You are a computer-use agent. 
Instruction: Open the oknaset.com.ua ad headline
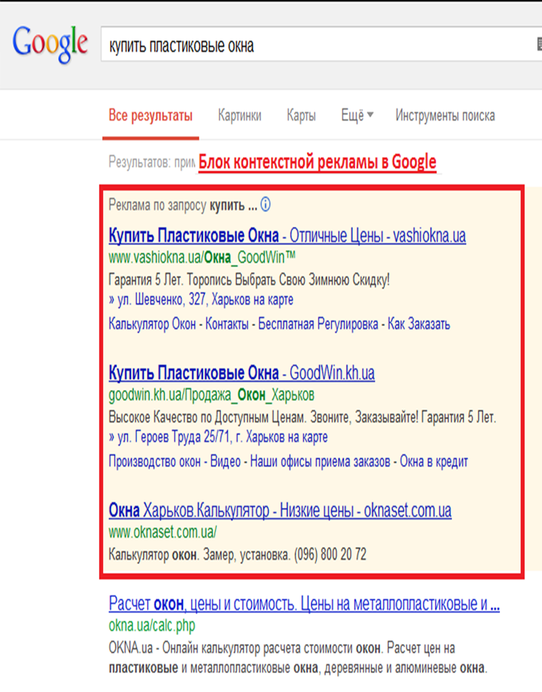[x=280, y=510]
